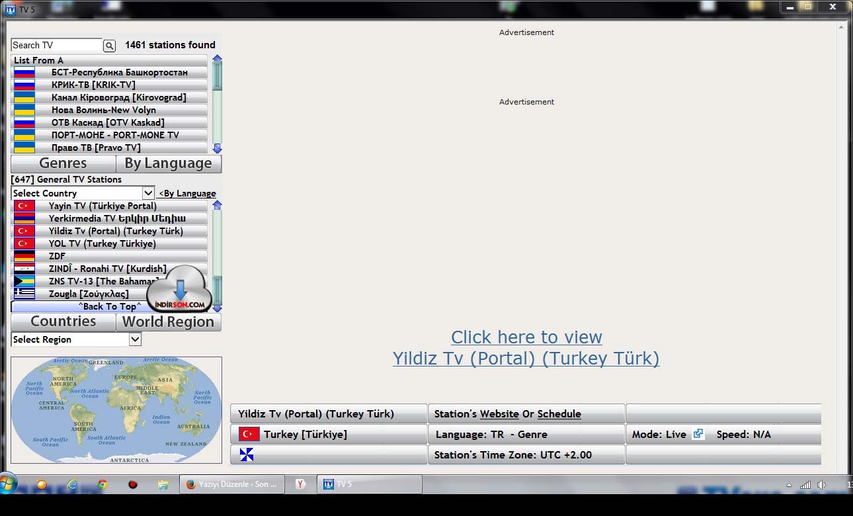This screenshot has width=853, height=516.
Task: Click the flag icon of the ZDF station
Action: [24, 256]
